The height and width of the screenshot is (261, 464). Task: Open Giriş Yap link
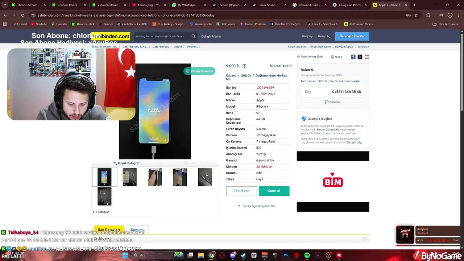(307, 36)
